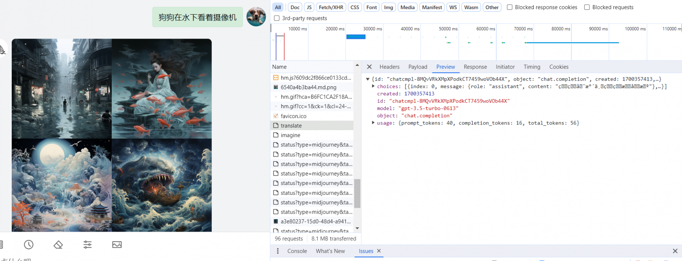Select the hm.gif?hca request row

[x=313, y=97]
